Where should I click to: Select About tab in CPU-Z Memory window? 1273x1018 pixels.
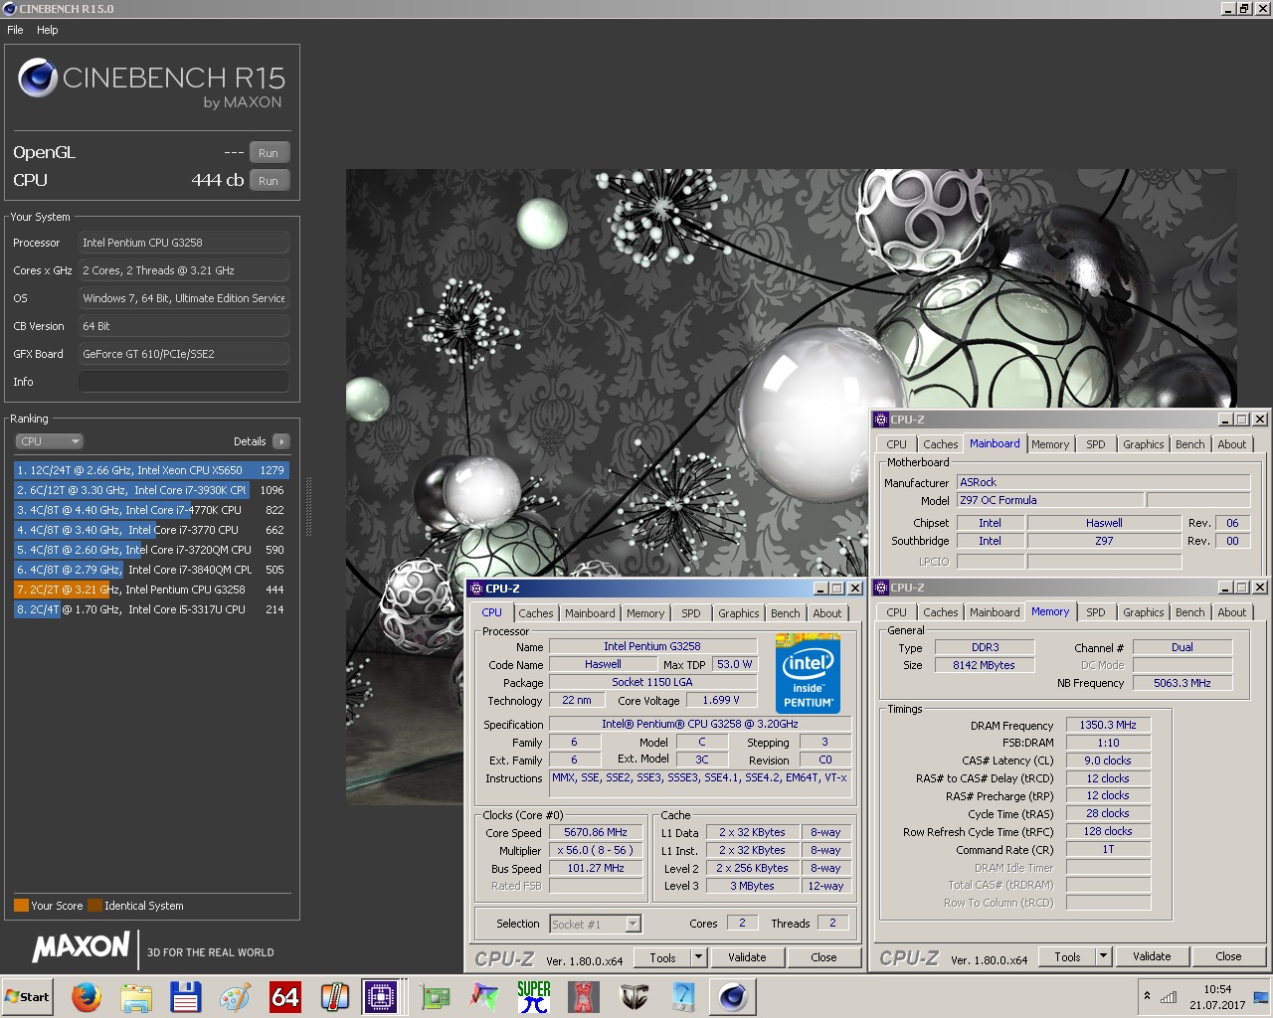click(1231, 612)
